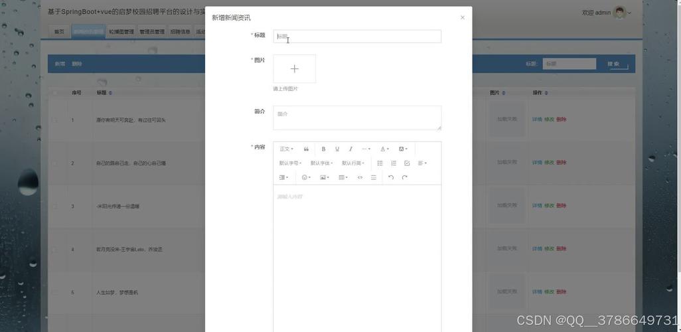Sort by the 标题 column header
This screenshot has width=681, height=332.
(x=104, y=92)
